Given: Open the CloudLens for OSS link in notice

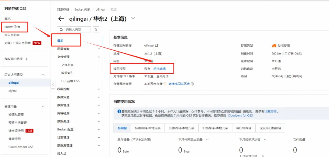Looking at the screenshot, I should pos(240,115).
